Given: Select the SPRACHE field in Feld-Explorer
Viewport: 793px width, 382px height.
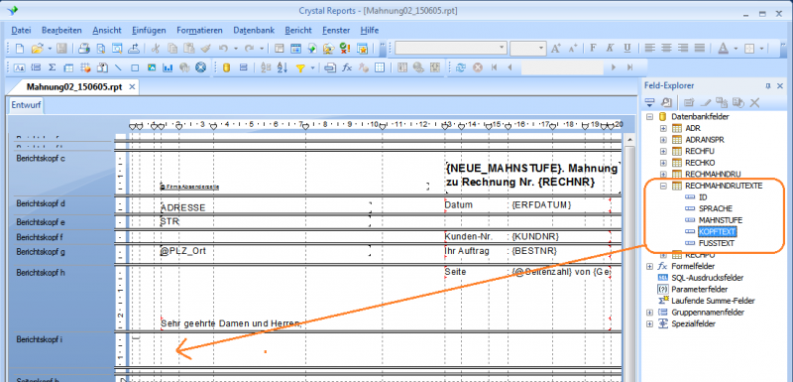Looking at the screenshot, I should coord(715,208).
